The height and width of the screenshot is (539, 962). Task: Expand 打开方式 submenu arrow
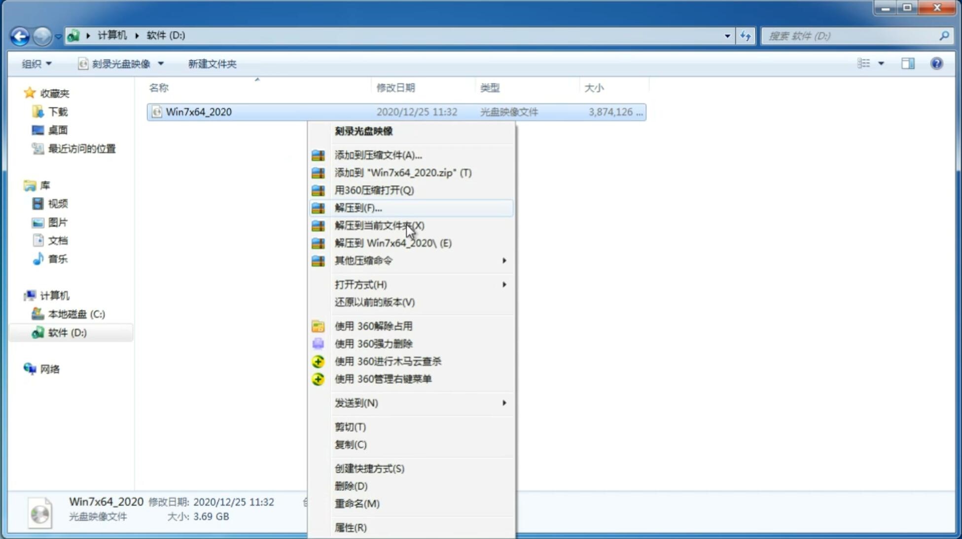click(x=505, y=285)
